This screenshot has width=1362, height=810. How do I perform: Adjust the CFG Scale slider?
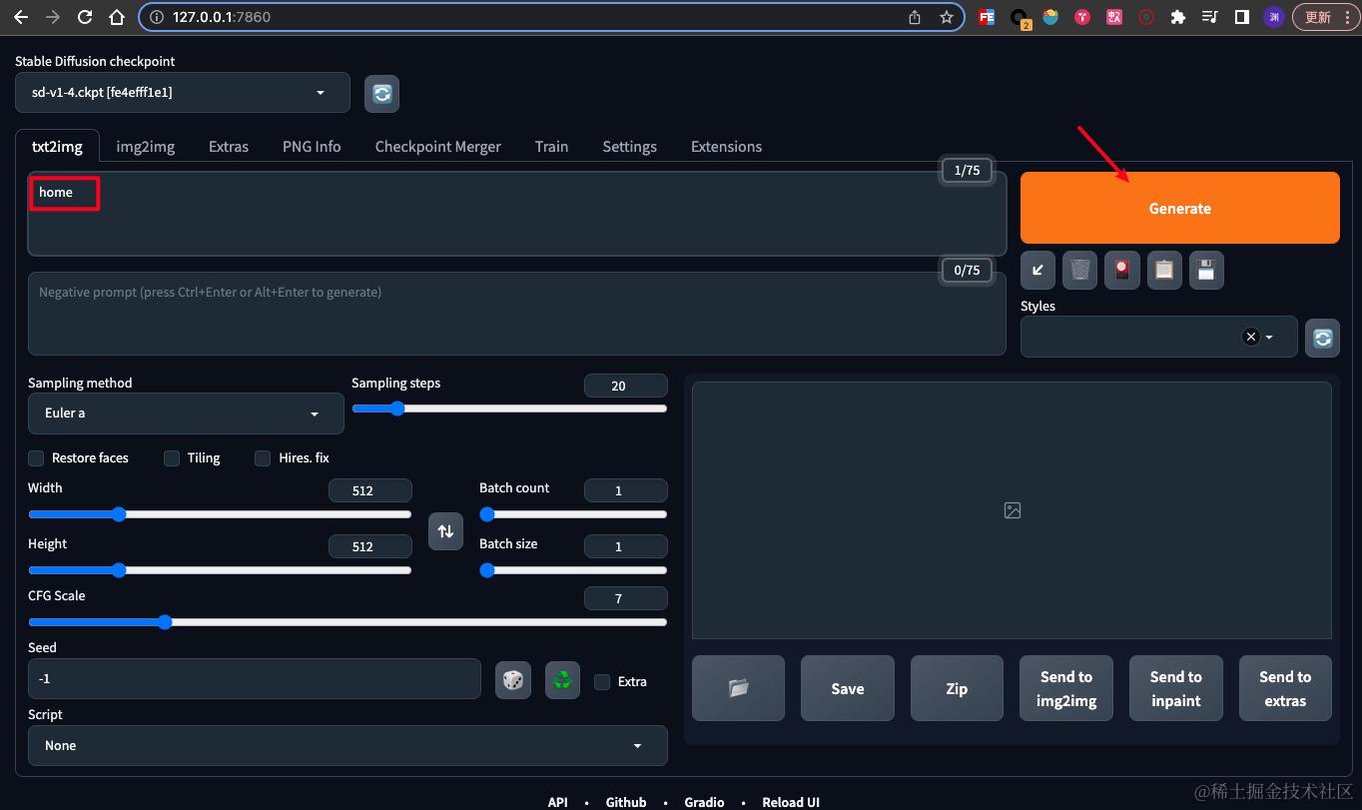tap(347, 622)
